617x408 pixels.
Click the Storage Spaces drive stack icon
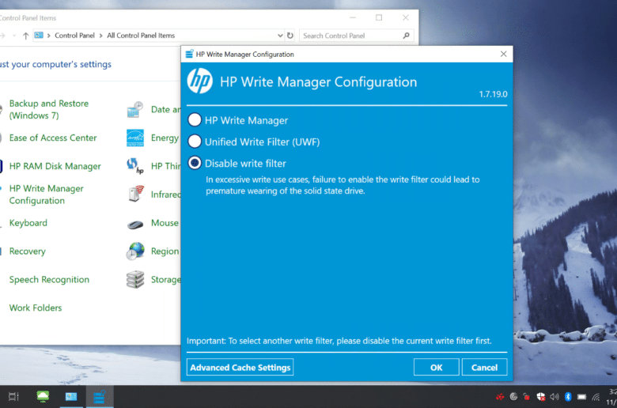pyautogui.click(x=135, y=279)
